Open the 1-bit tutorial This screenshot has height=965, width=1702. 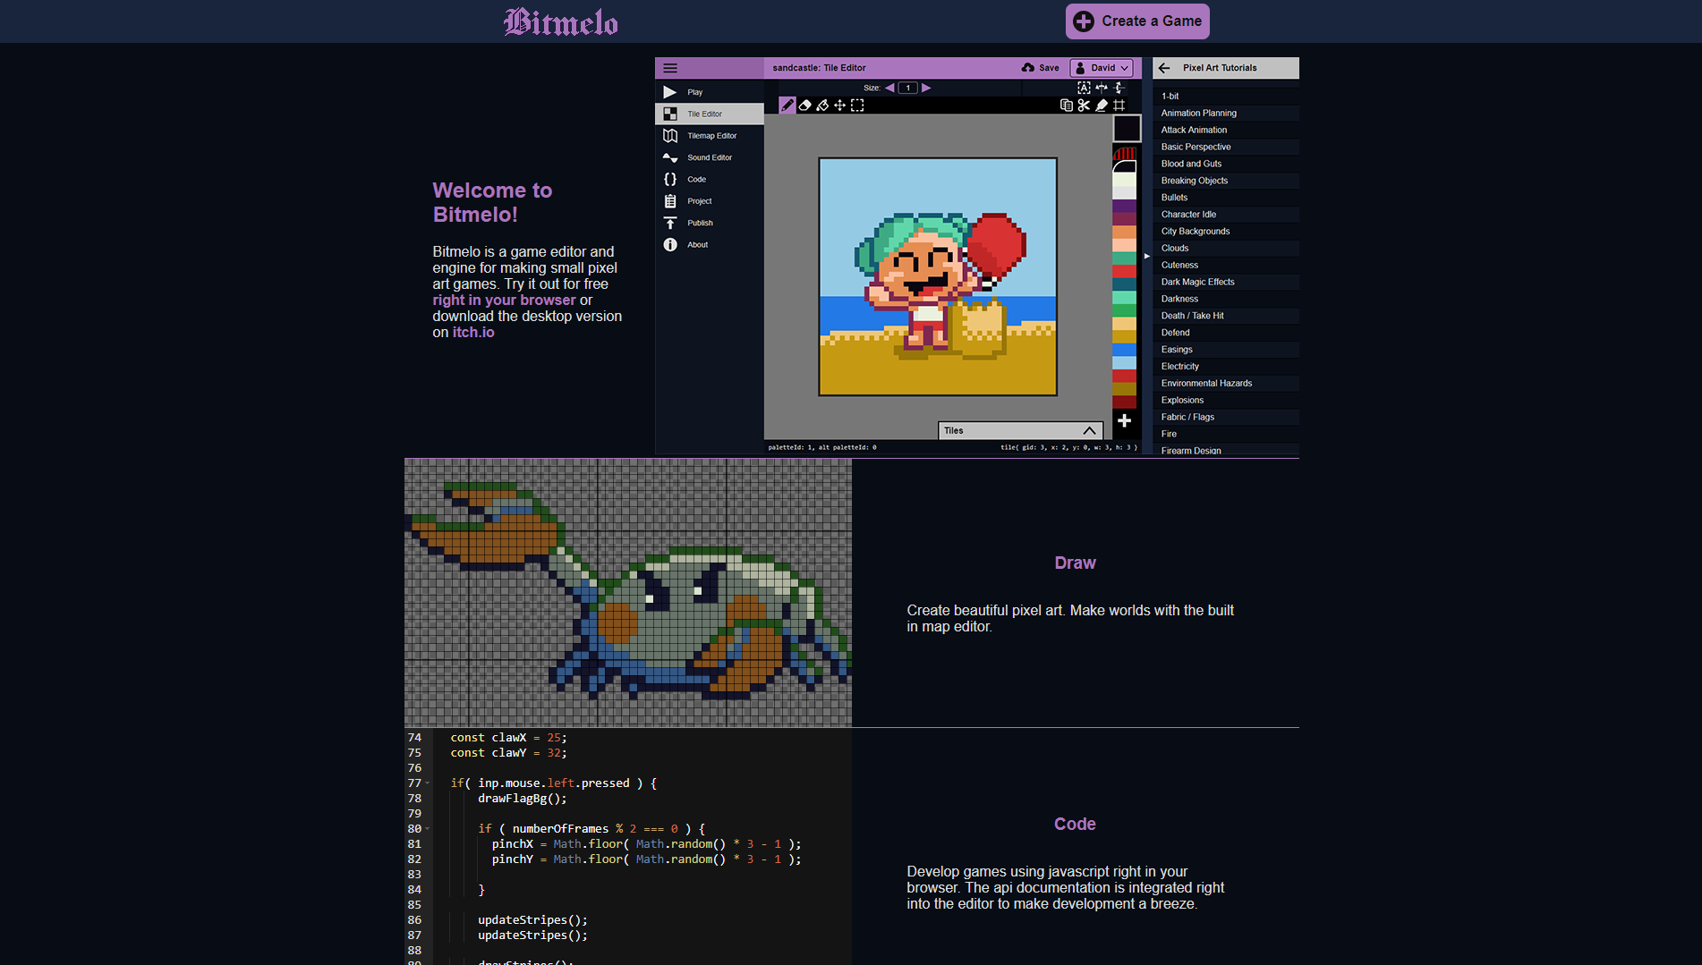pos(1226,96)
